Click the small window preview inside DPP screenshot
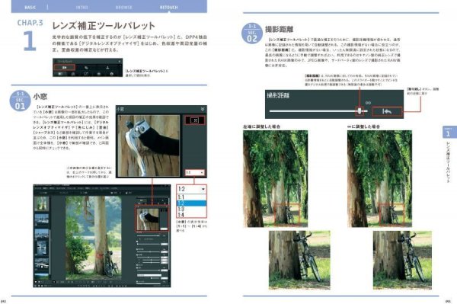The height and width of the screenshot is (304, 457). [x=149, y=219]
